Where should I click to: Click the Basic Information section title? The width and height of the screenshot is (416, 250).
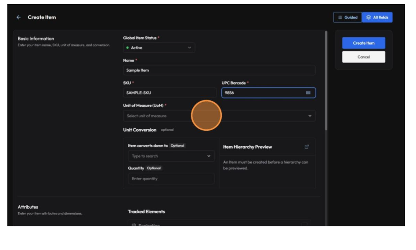36,39
